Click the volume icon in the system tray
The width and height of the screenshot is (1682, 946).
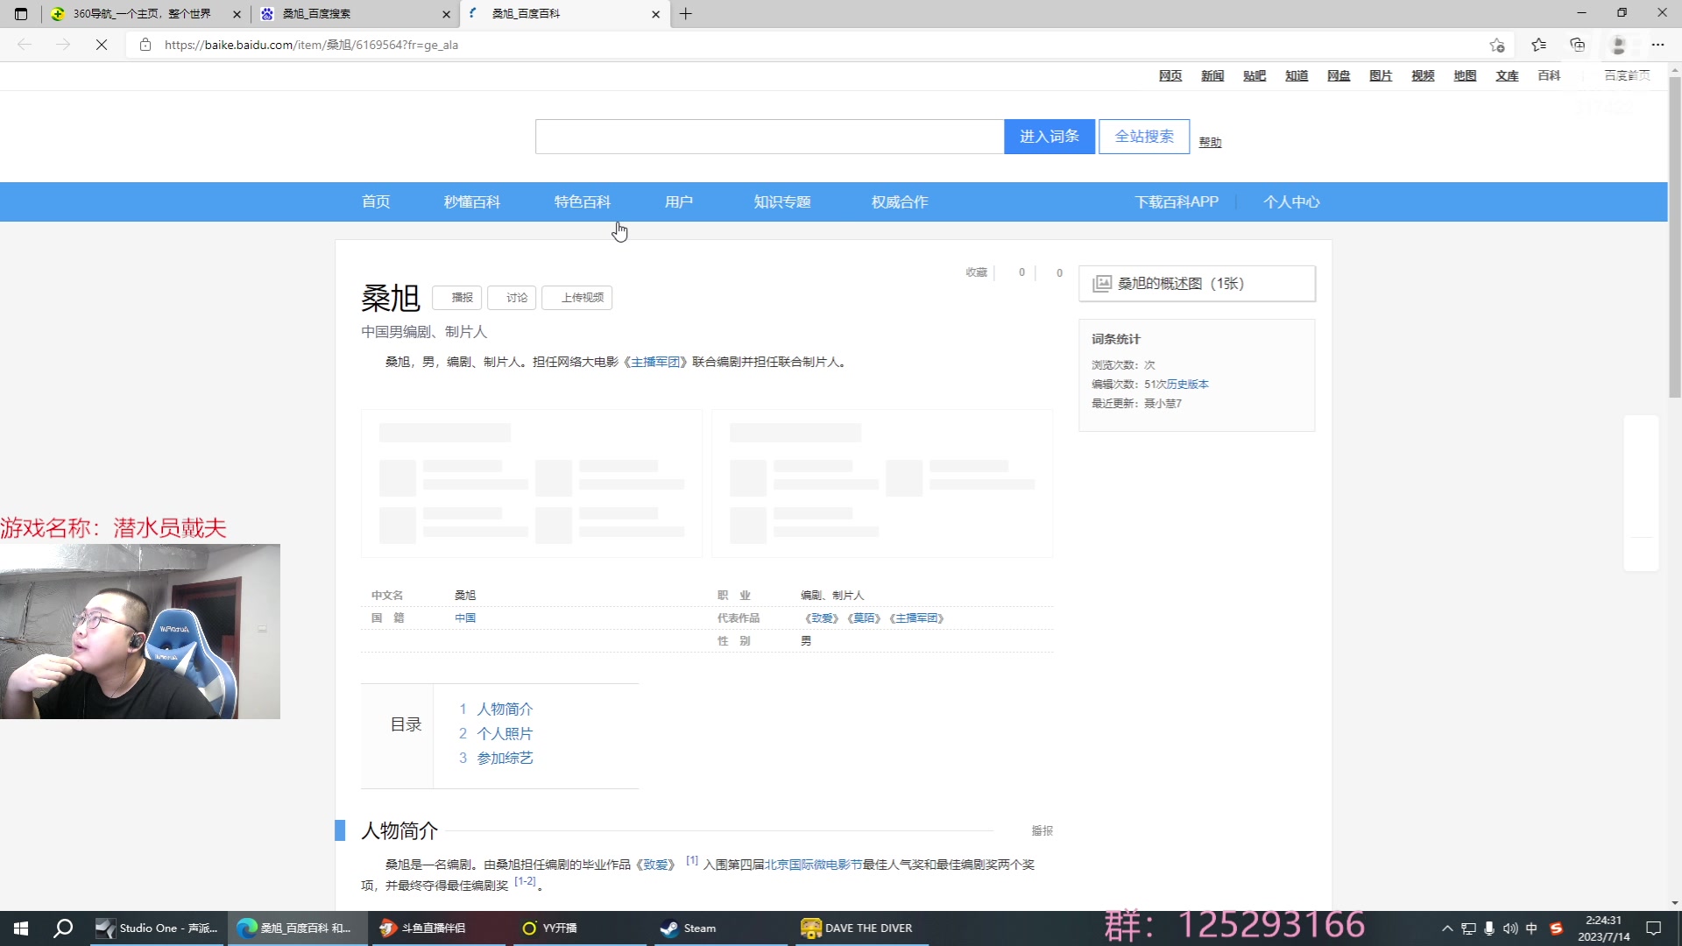[x=1510, y=928]
